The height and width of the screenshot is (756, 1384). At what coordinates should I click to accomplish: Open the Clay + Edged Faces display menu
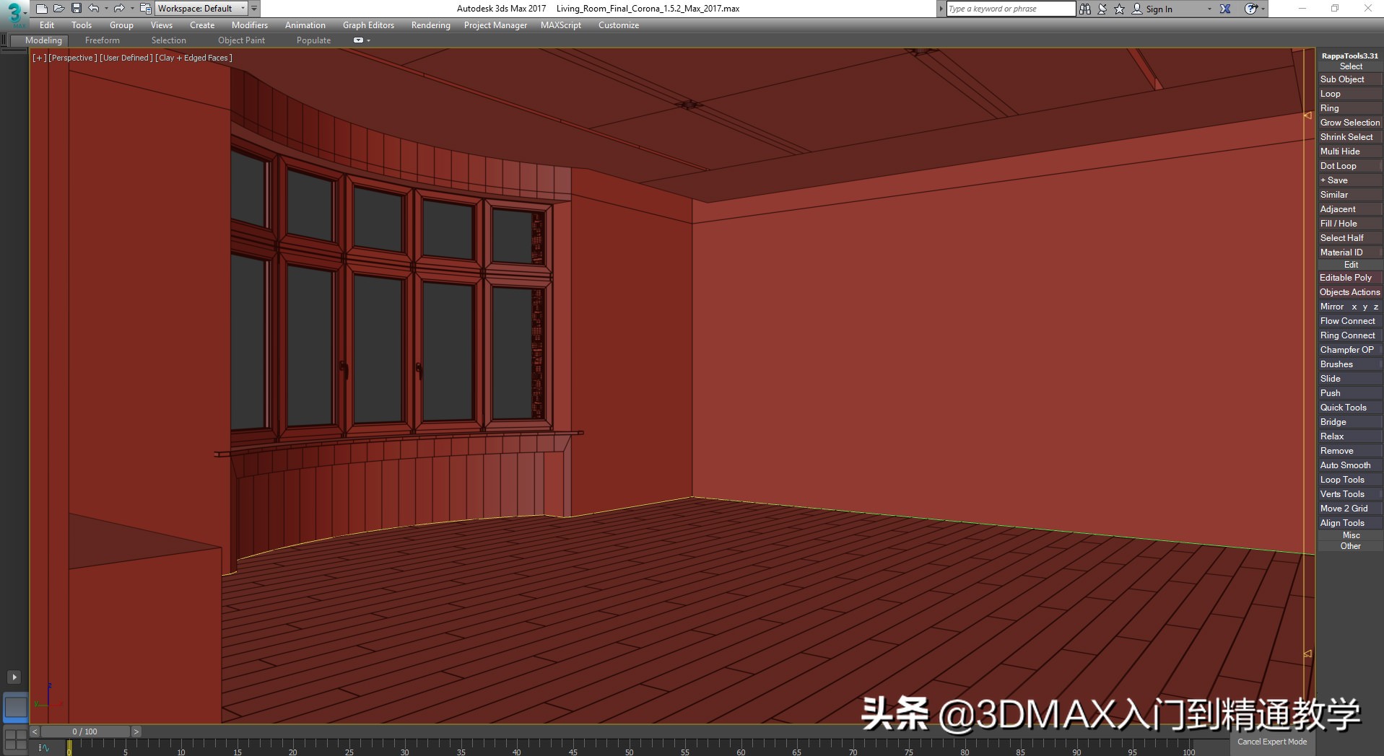click(x=194, y=58)
